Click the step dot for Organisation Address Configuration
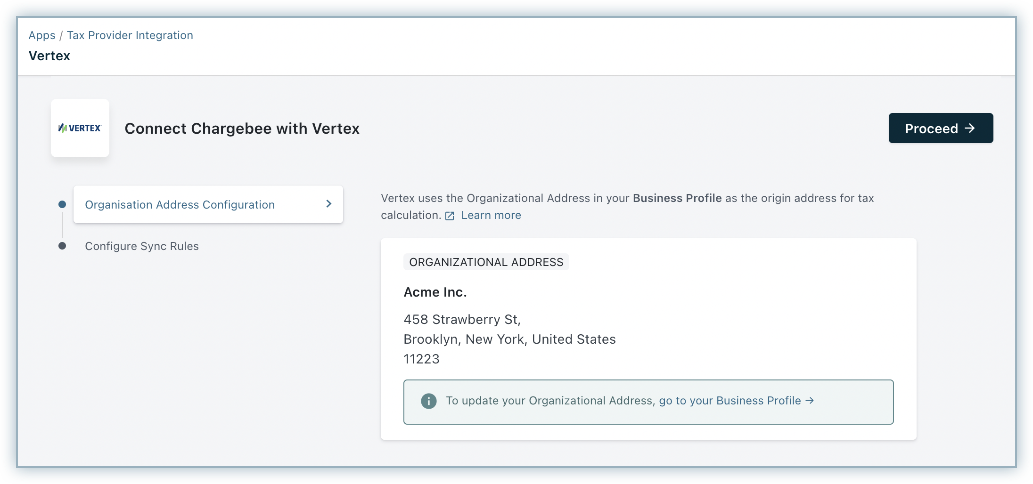The height and width of the screenshot is (484, 1033). point(62,204)
